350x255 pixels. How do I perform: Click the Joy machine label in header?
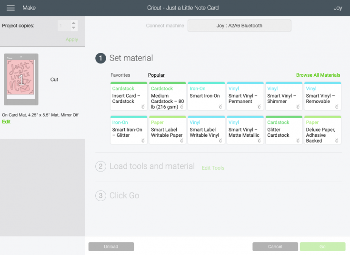pyautogui.click(x=338, y=8)
